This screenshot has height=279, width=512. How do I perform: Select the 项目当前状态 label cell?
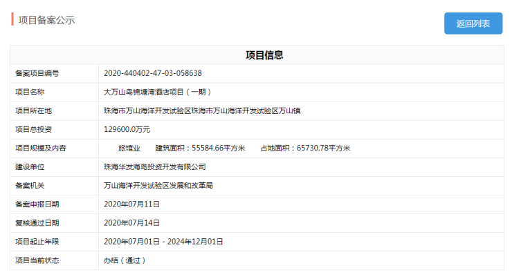click(x=54, y=260)
